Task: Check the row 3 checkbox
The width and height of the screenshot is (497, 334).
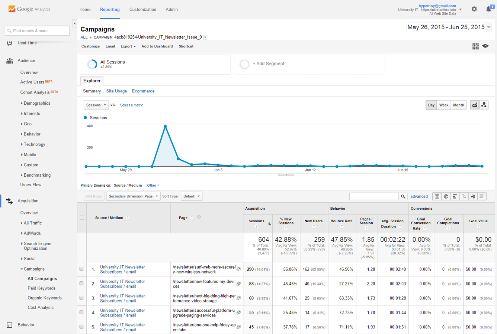Action: coord(81,298)
